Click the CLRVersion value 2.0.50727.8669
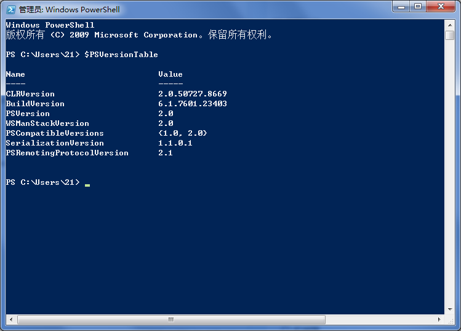Image resolution: width=461 pixels, height=331 pixels. coord(193,94)
